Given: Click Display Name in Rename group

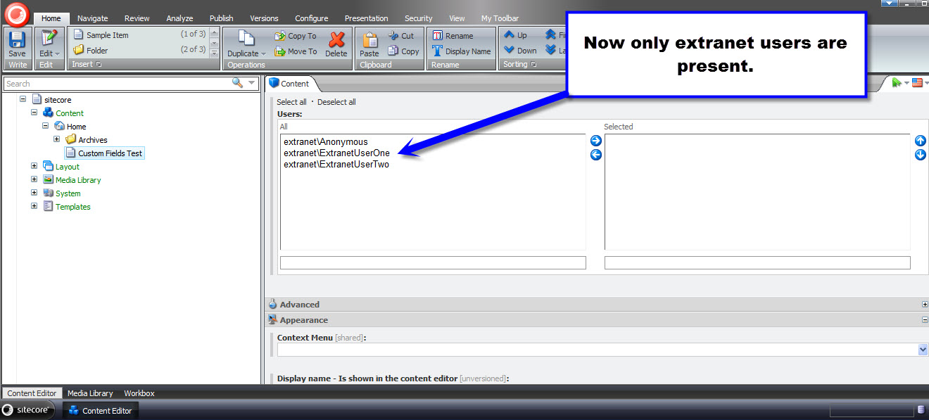Looking at the screenshot, I should coord(461,51).
